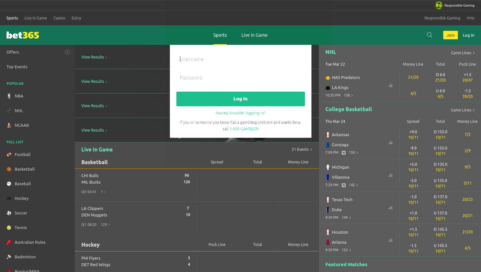Click the Offers dollar icon in sidebar

click(x=67, y=52)
